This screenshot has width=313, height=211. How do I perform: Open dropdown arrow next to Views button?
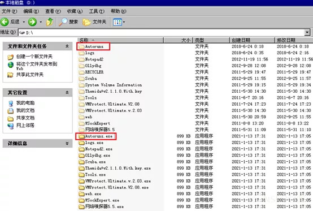click(124, 22)
